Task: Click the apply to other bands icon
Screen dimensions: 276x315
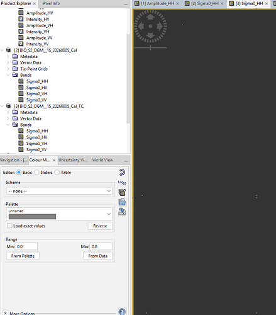Action: pyautogui.click(x=122, y=192)
